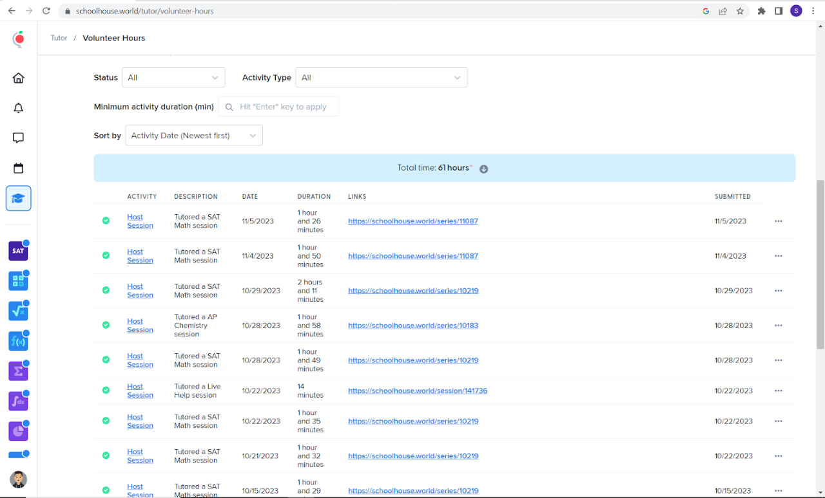Open notifications bell in sidebar
The width and height of the screenshot is (825, 498).
coord(19,108)
